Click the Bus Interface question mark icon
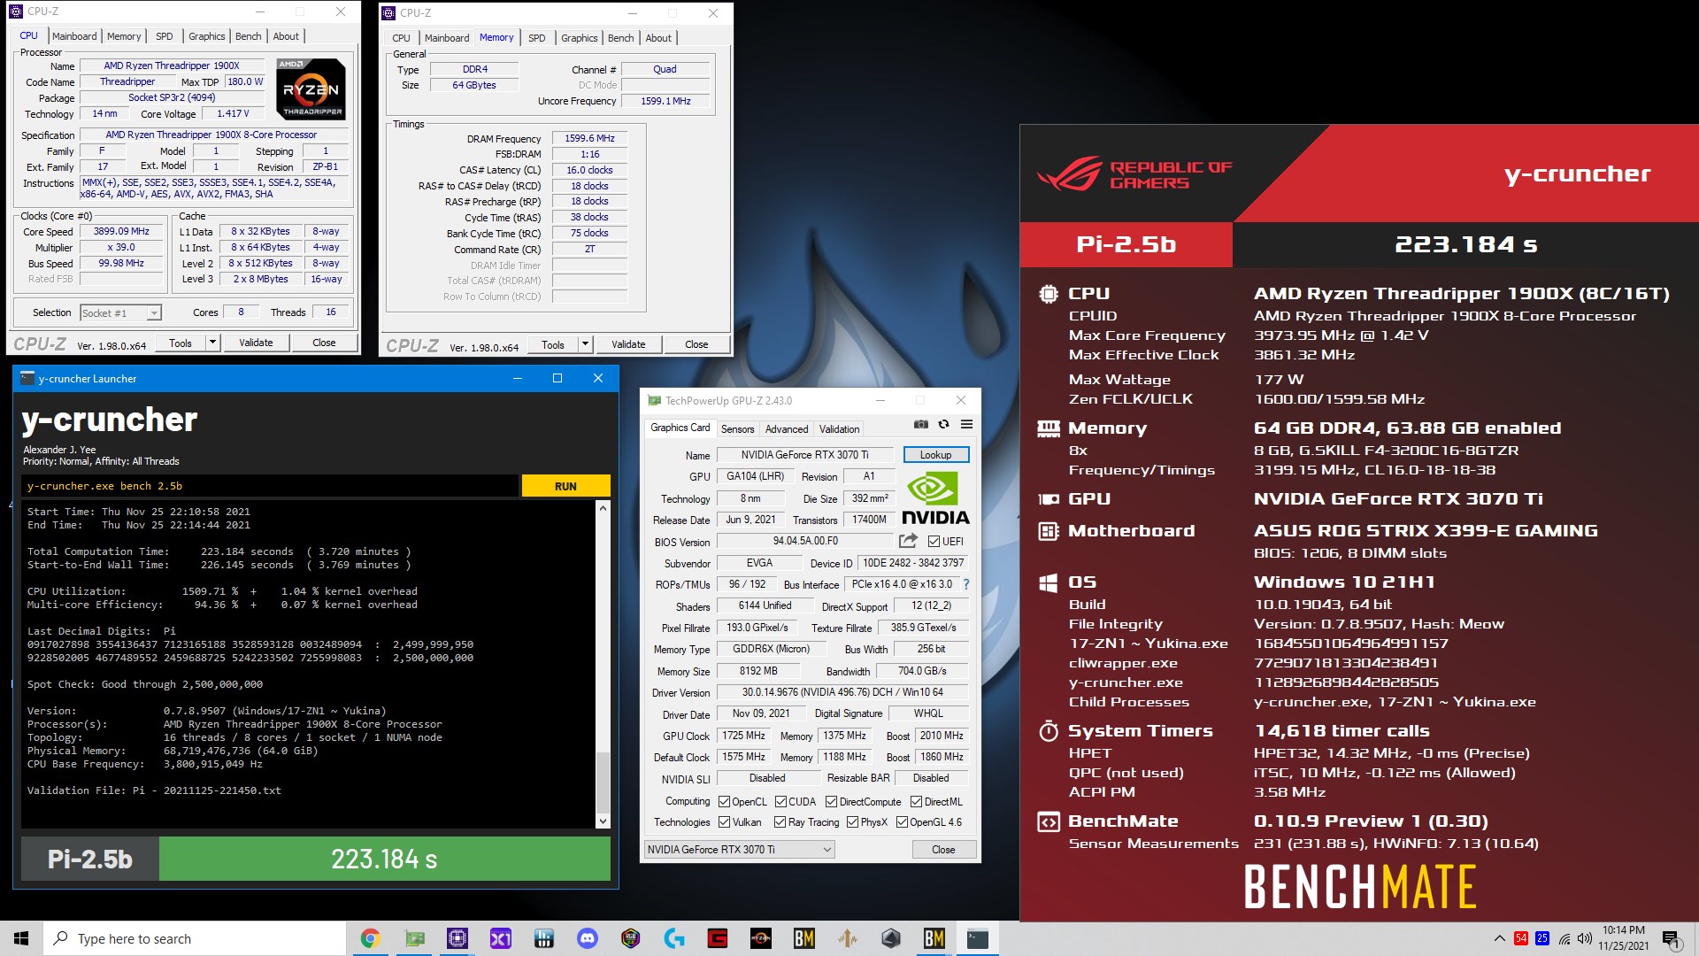The image size is (1699, 956). (x=966, y=584)
